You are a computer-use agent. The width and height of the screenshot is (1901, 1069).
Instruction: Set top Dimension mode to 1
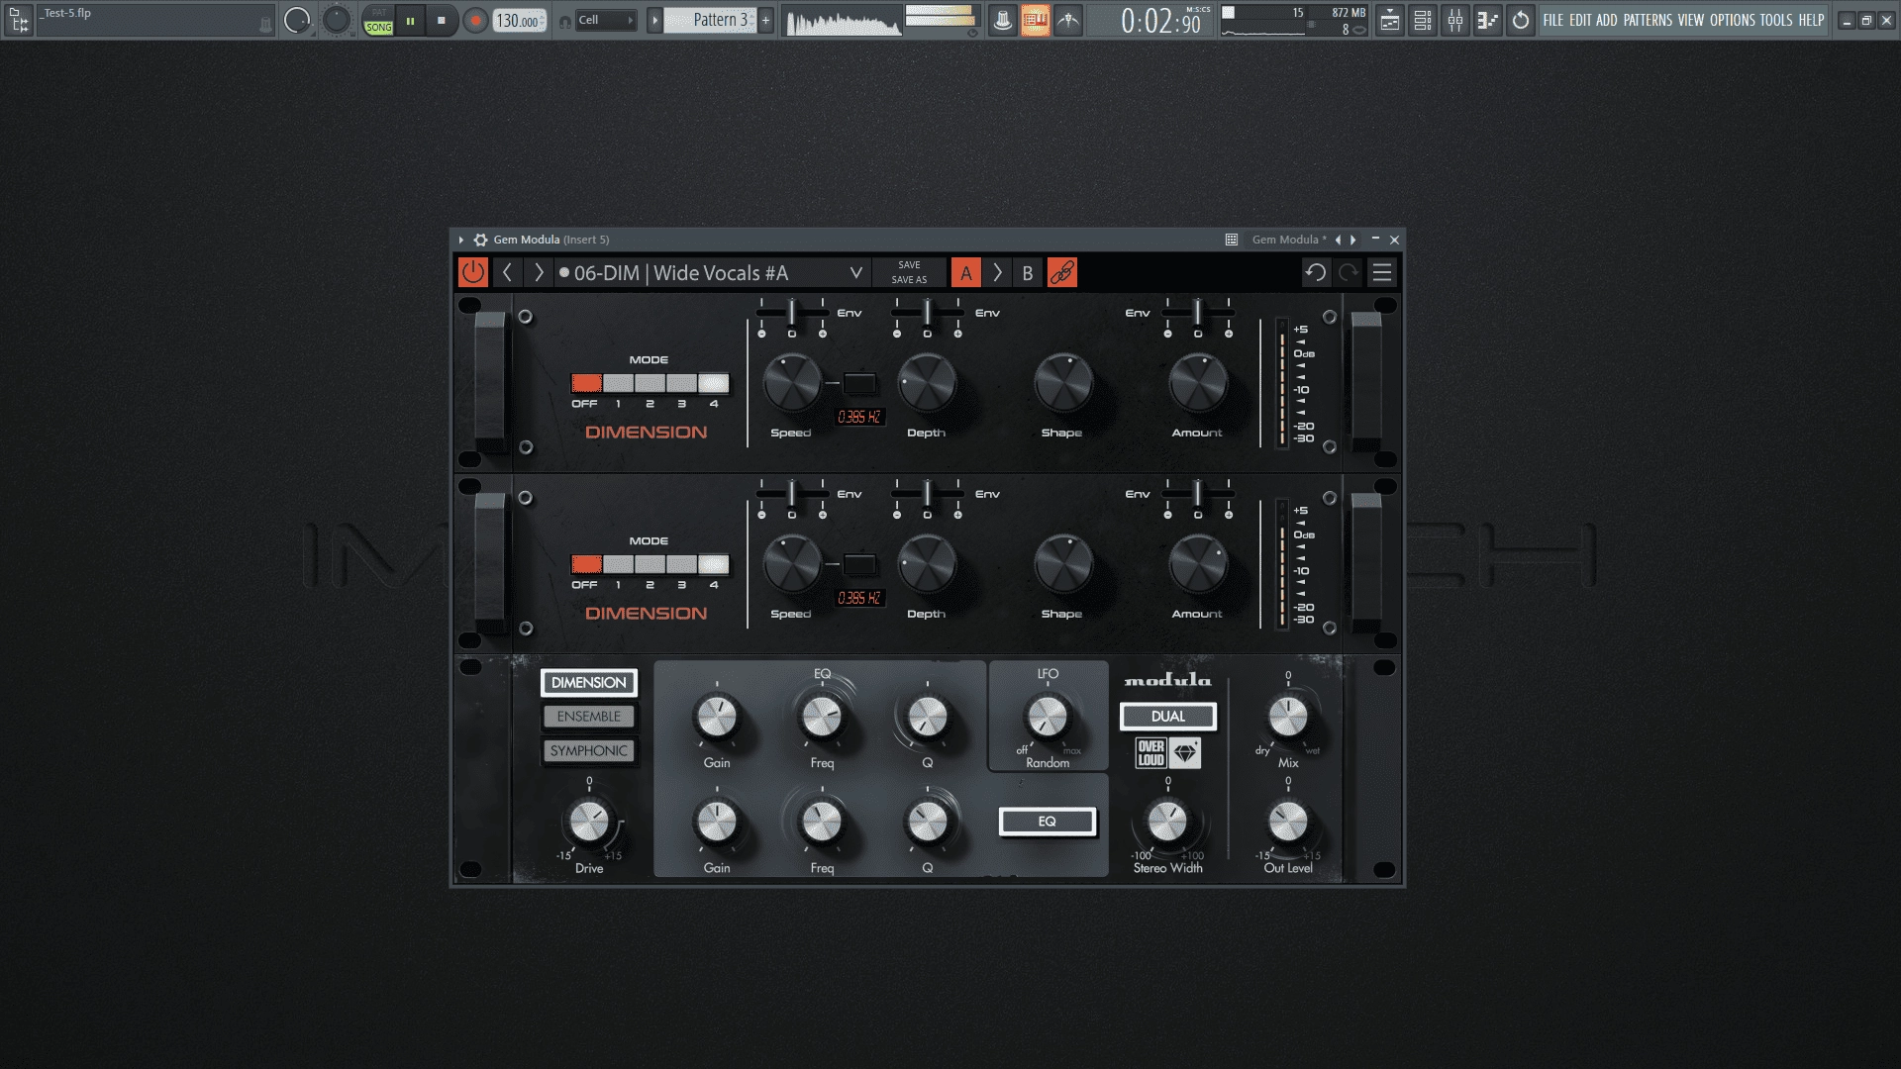[x=618, y=383]
